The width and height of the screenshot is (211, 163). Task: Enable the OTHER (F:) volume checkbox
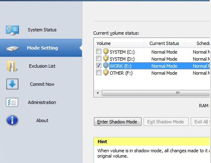98,73
